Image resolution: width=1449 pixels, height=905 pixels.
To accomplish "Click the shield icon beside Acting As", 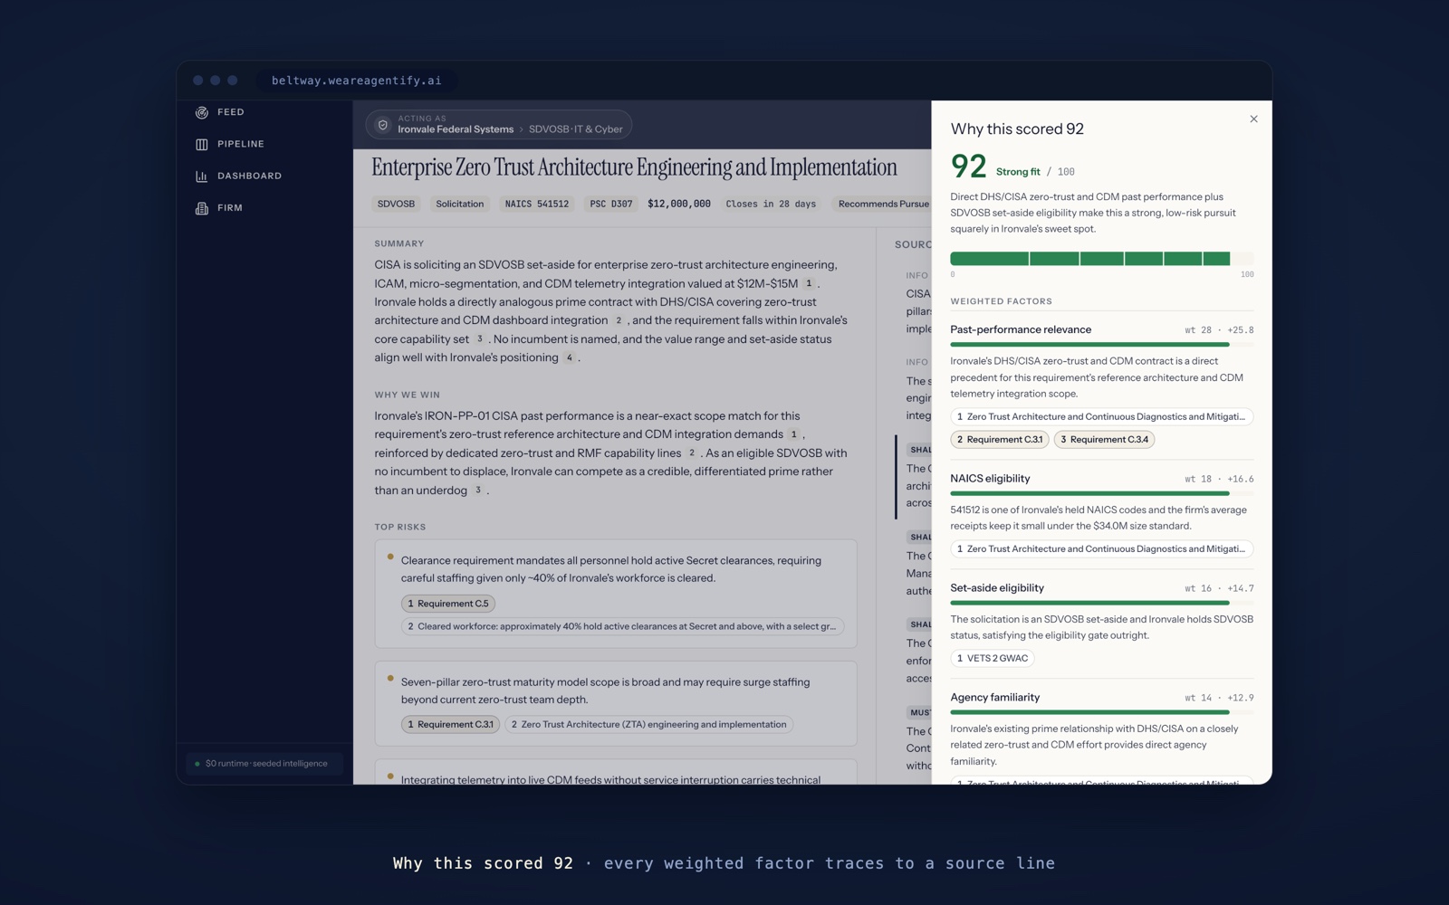I will point(383,125).
